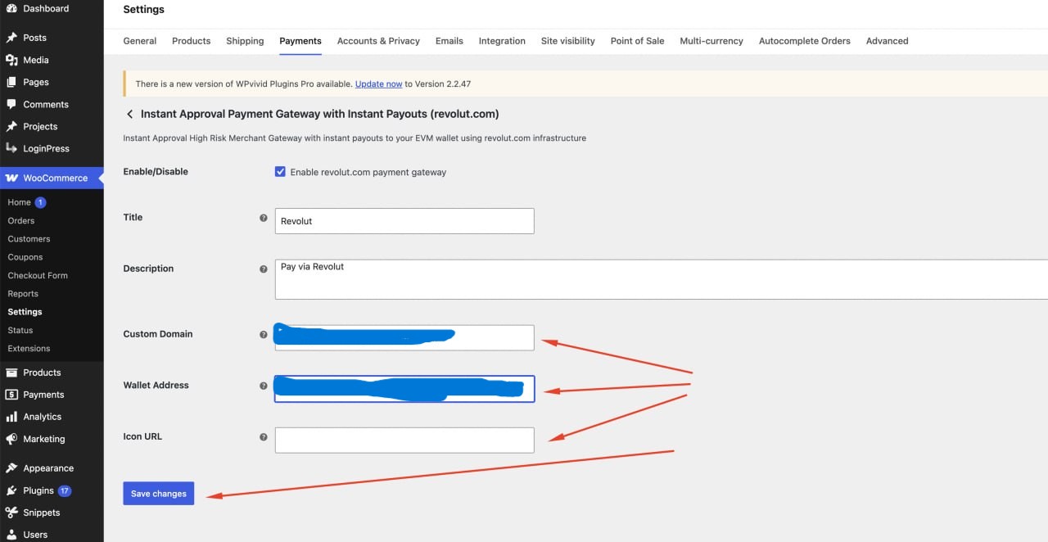The height and width of the screenshot is (542, 1048).
Task: Open the Shipping tab
Action: click(x=245, y=41)
